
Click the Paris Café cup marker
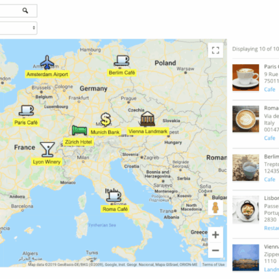coord(26,110)
